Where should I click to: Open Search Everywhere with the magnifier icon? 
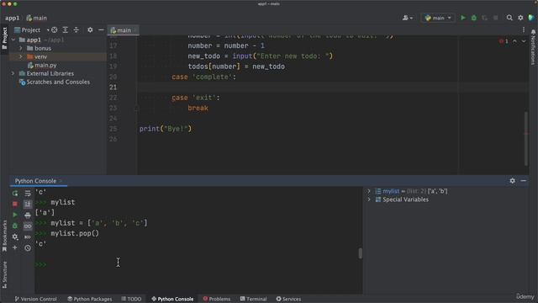(x=509, y=18)
